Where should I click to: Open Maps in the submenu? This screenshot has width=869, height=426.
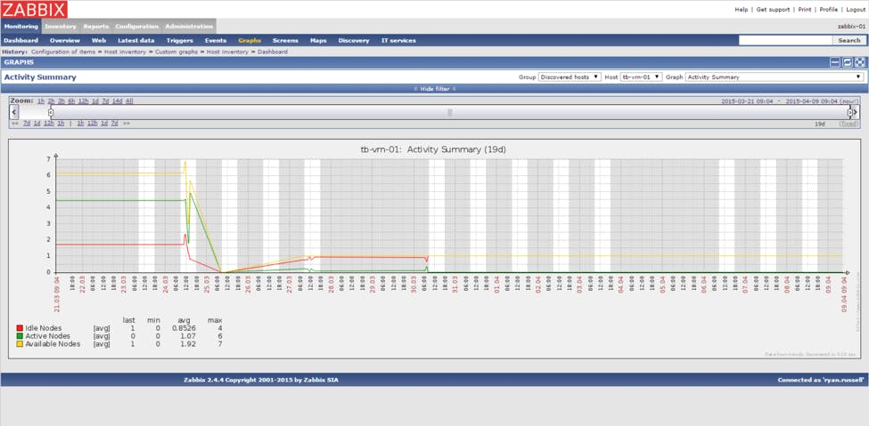[x=318, y=40]
